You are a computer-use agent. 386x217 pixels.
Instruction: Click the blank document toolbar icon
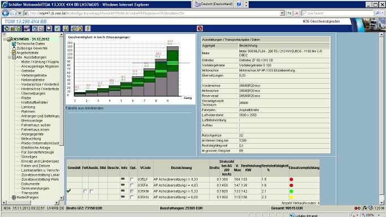pos(49,29)
